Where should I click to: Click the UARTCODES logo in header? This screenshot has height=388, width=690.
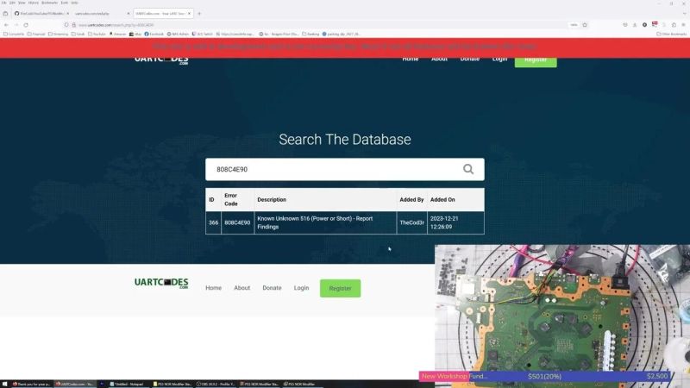tap(161, 60)
